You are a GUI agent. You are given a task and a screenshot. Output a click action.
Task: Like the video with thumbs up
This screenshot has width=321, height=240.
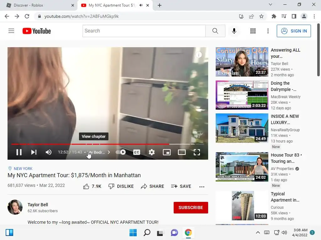click(x=92, y=186)
